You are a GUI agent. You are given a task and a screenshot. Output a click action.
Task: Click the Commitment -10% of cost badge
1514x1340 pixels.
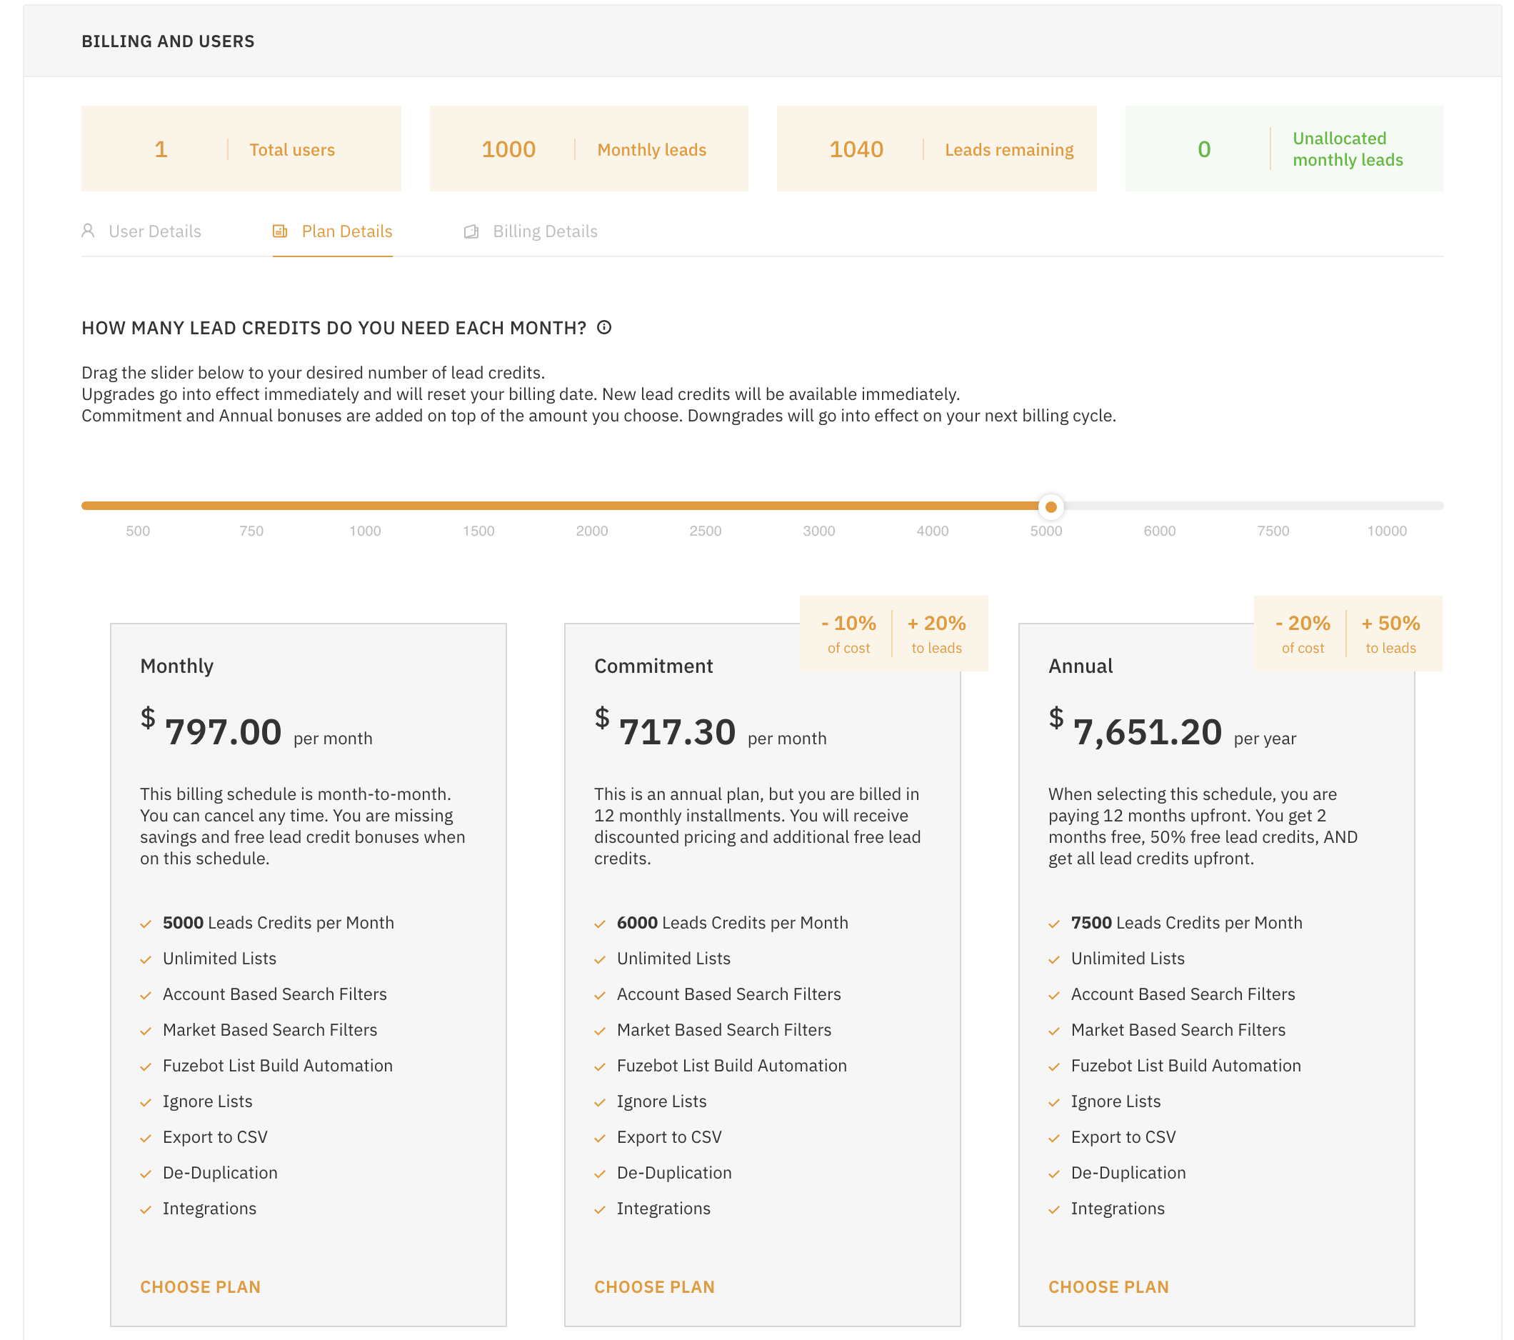(848, 634)
